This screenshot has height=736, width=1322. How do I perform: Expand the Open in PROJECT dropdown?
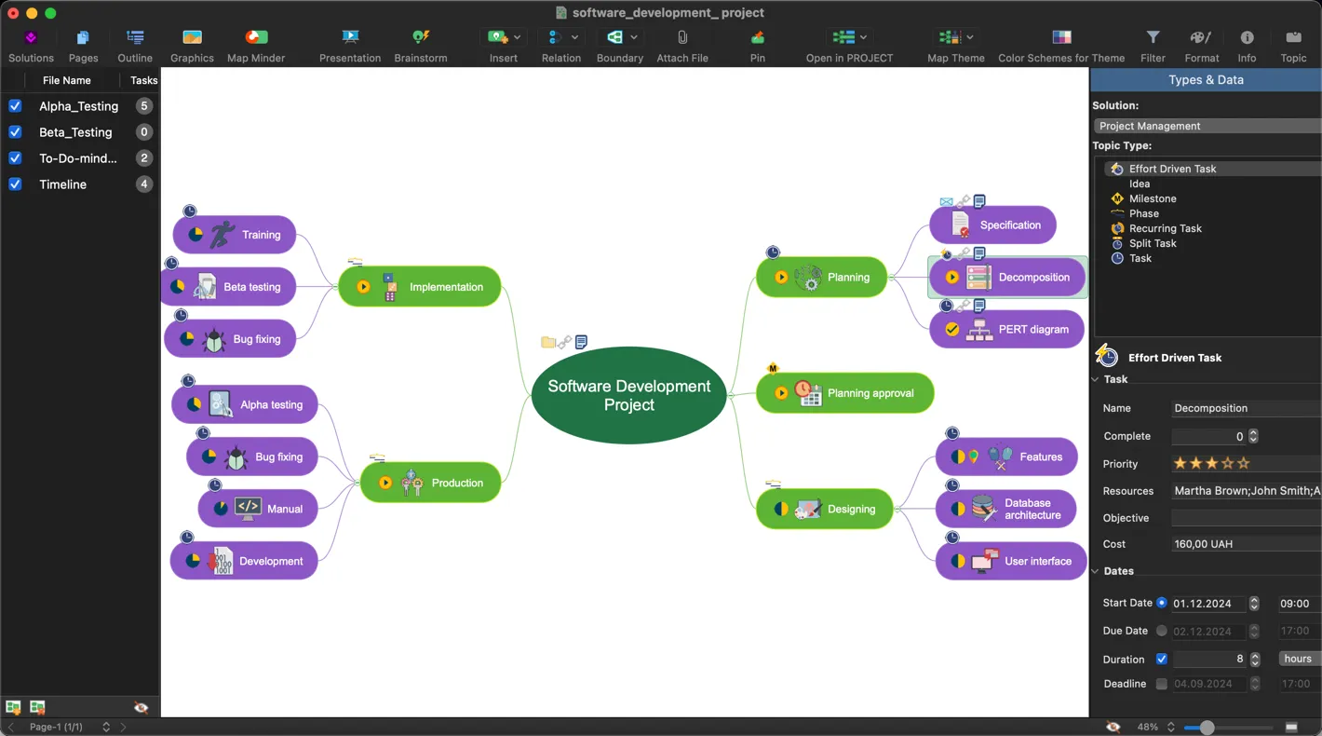click(864, 35)
